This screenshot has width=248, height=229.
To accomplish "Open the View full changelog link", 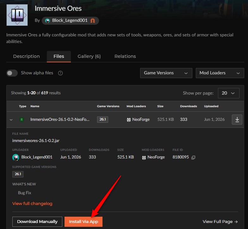I will click(x=32, y=204).
